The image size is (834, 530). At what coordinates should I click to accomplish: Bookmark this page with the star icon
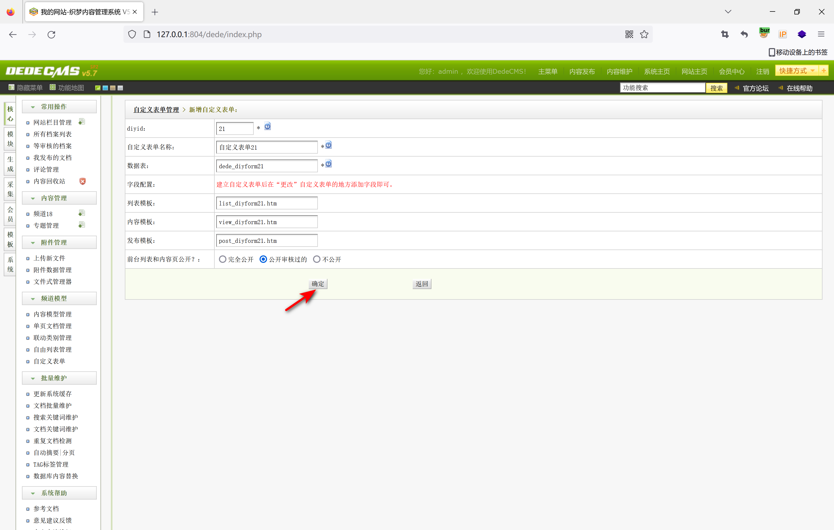(x=644, y=34)
